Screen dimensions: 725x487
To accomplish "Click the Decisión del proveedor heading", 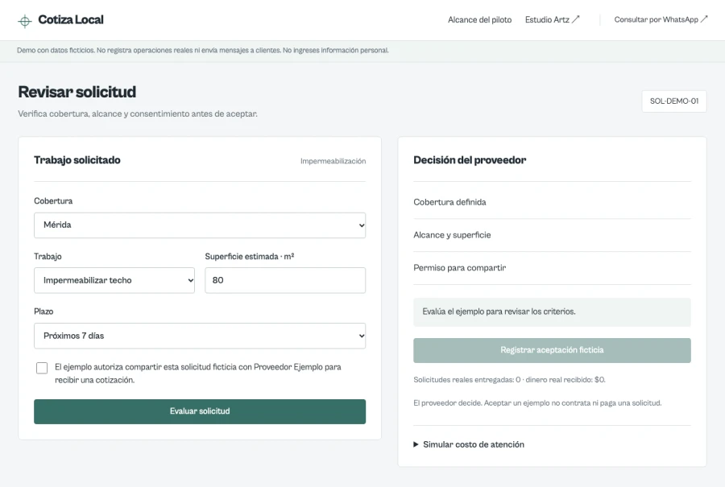I will pyautogui.click(x=470, y=160).
